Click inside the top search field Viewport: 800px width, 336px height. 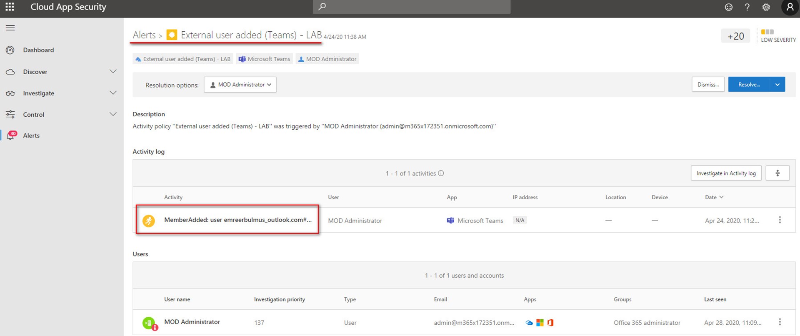coord(412,7)
